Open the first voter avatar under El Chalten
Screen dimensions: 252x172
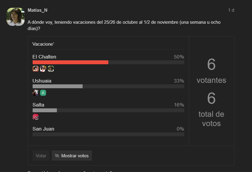(36, 69)
